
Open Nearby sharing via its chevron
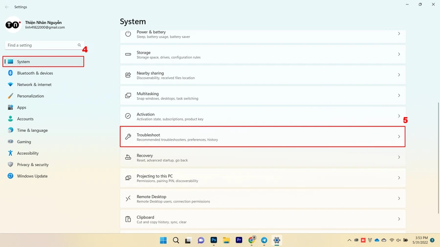click(399, 75)
